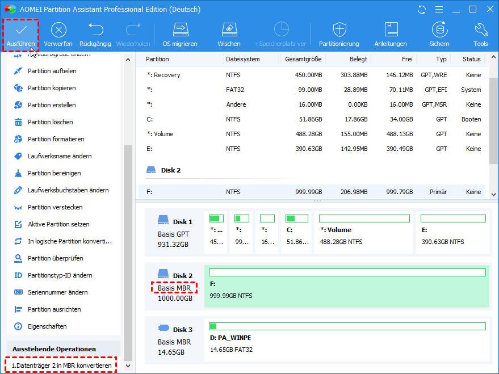Click the refresh icon in title bar
This screenshot has width=499, height=374.
pos(422,10)
